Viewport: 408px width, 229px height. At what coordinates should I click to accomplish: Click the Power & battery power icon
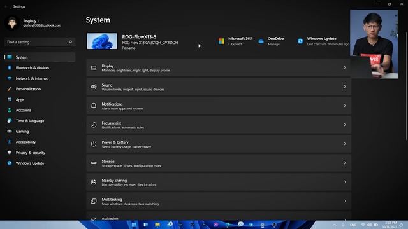pyautogui.click(x=94, y=144)
